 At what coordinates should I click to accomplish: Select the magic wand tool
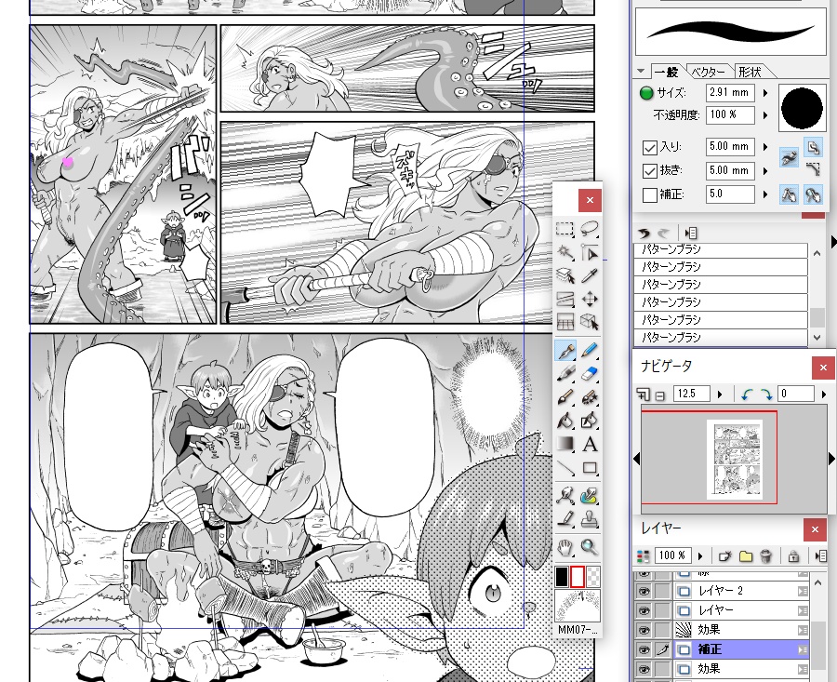click(x=565, y=253)
